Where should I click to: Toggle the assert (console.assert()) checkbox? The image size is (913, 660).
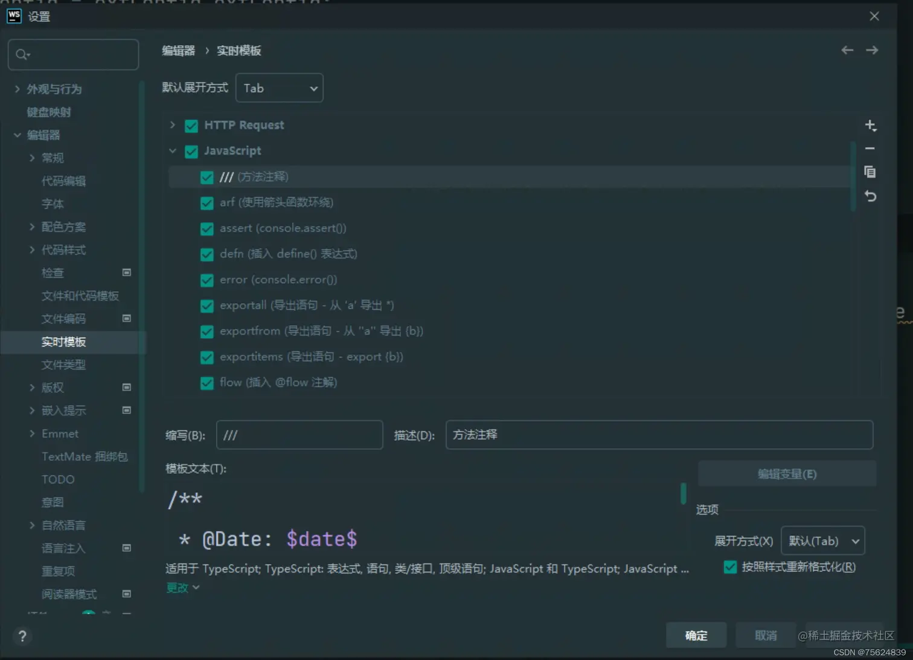click(207, 229)
